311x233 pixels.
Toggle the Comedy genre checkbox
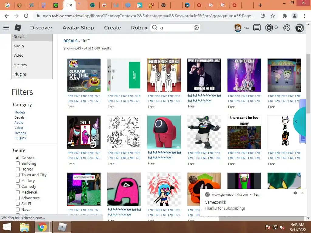coord(18,187)
